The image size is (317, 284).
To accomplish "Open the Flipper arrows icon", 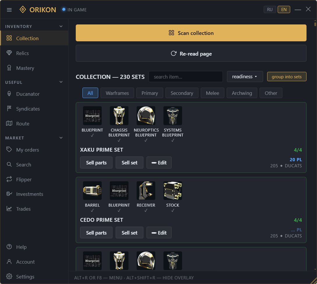I will pos(9,179).
